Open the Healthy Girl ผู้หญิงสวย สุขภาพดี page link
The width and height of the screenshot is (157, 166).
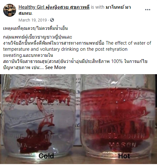[x=54, y=7]
